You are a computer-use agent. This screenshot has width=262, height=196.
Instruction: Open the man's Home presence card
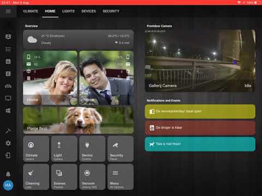pos(106,78)
